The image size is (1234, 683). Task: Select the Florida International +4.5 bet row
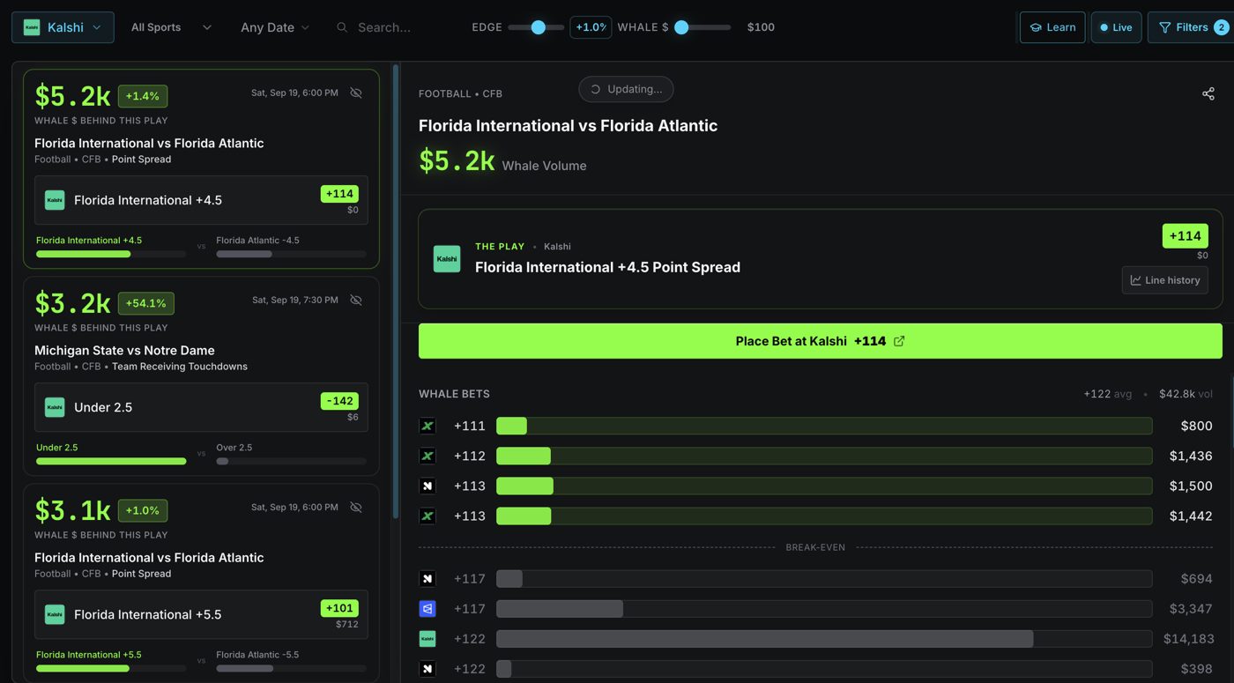(201, 200)
